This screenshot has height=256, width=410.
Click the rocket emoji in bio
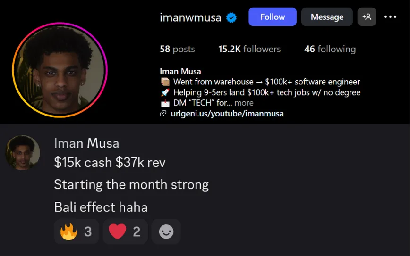coord(165,92)
